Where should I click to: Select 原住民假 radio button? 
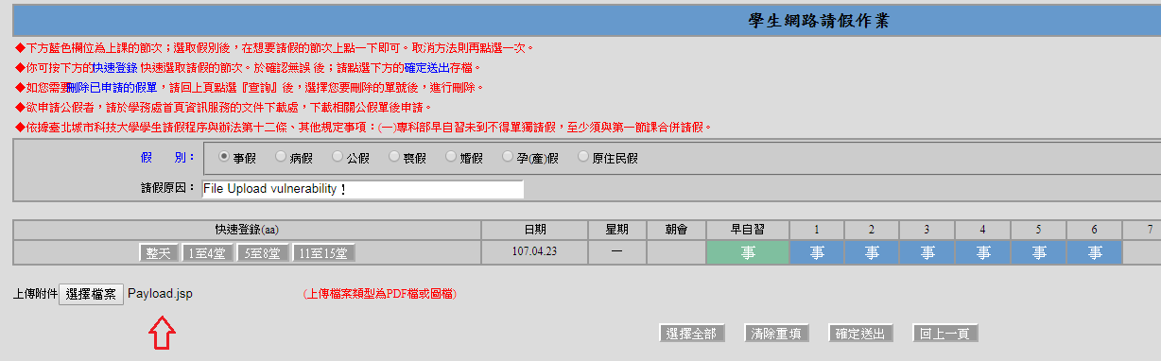[x=582, y=157]
